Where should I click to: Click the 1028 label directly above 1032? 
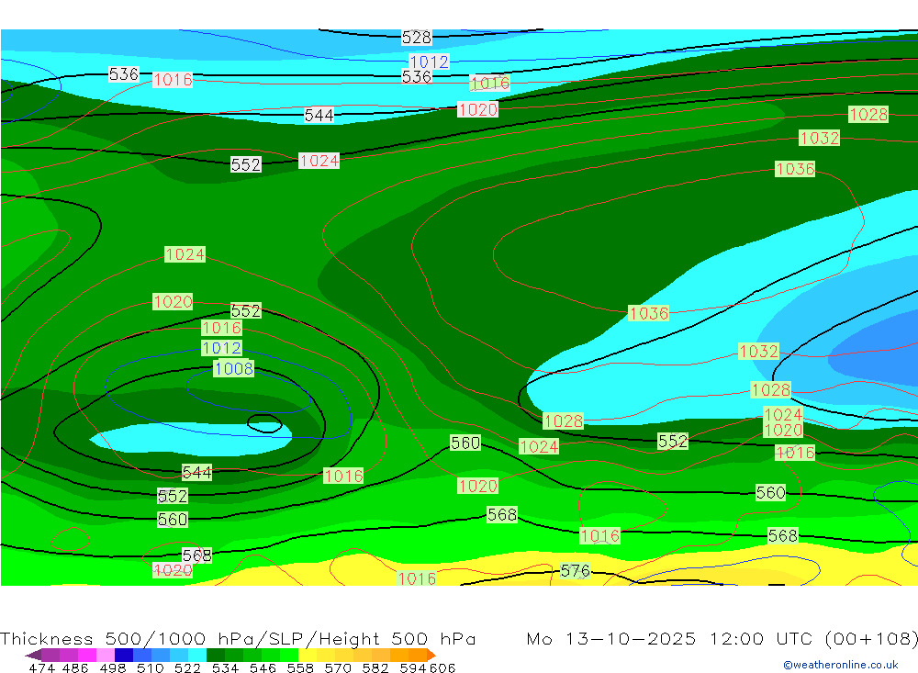(x=868, y=114)
